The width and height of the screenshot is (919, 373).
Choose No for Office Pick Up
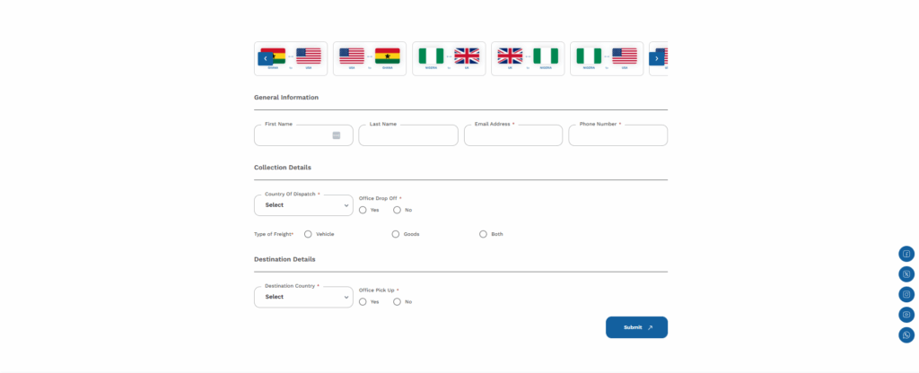398,302
